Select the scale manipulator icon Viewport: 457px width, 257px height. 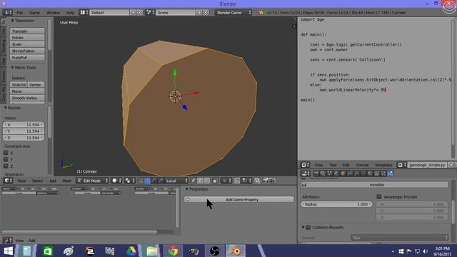(161, 181)
